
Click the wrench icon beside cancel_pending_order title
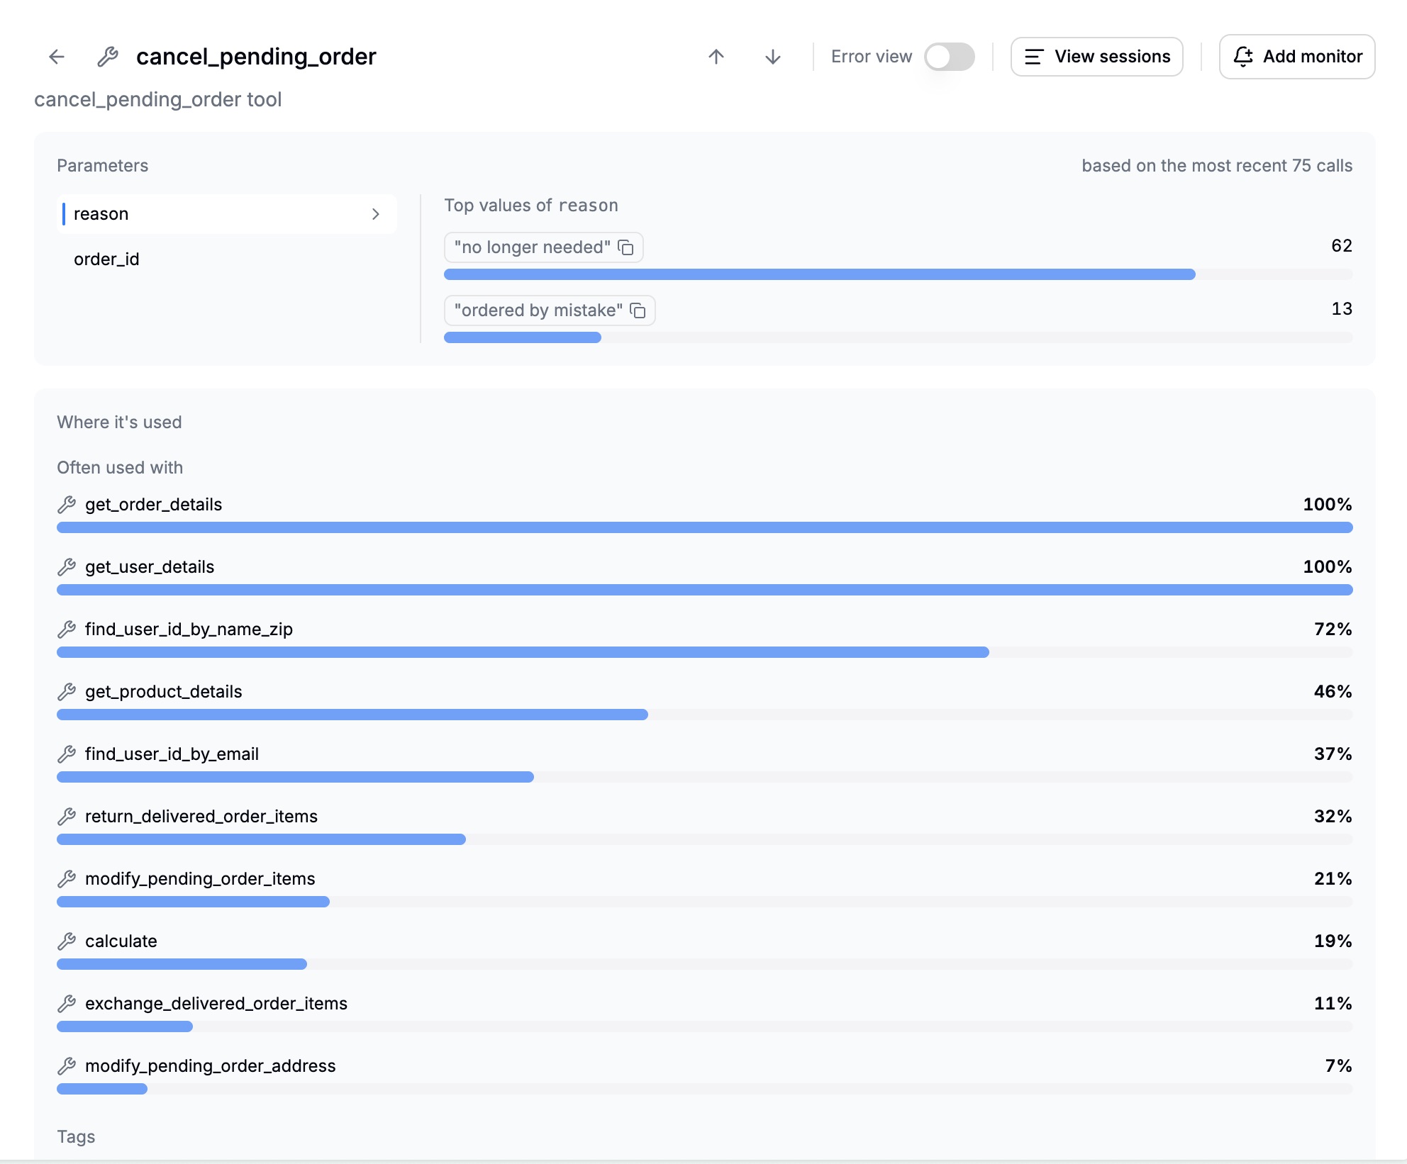[108, 57]
